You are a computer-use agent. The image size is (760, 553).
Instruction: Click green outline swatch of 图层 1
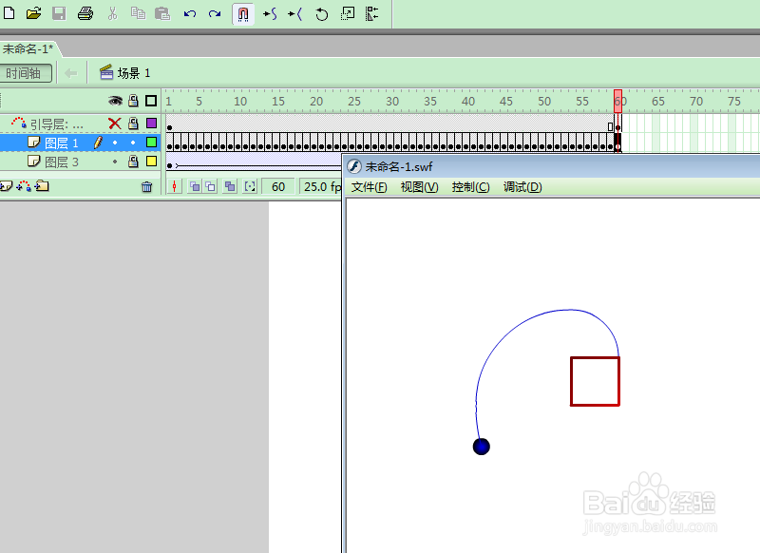point(152,143)
